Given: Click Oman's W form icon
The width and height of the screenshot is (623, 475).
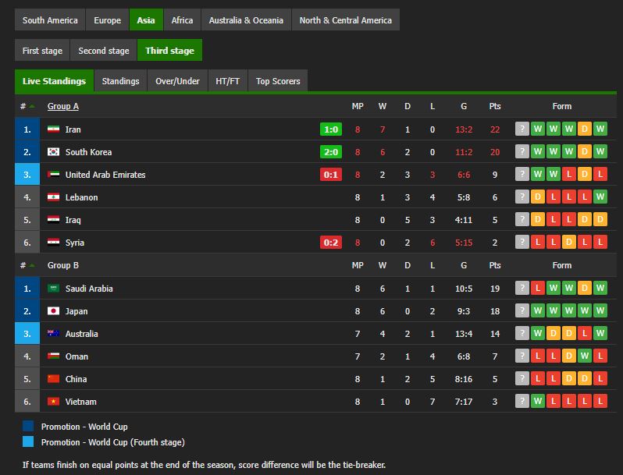Looking at the screenshot, I should (585, 356).
